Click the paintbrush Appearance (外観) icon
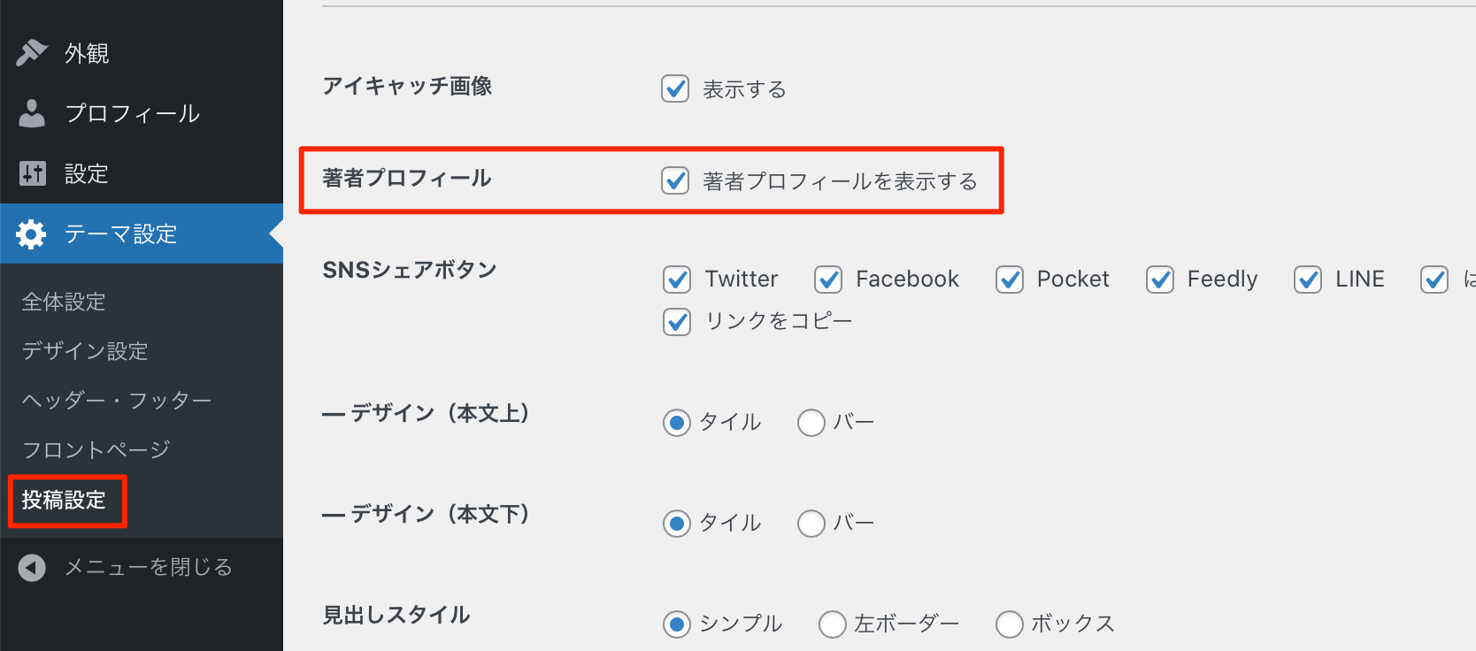Viewport: 1476px width, 651px height. pyautogui.click(x=32, y=53)
